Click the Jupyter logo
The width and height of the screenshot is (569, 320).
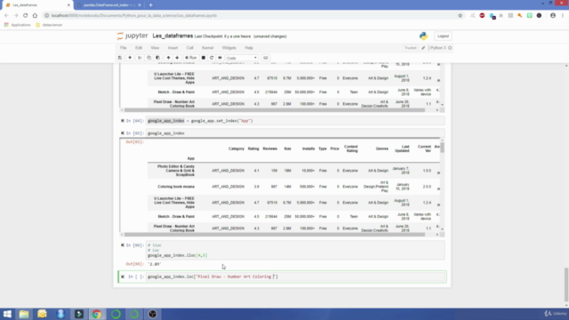click(x=132, y=36)
